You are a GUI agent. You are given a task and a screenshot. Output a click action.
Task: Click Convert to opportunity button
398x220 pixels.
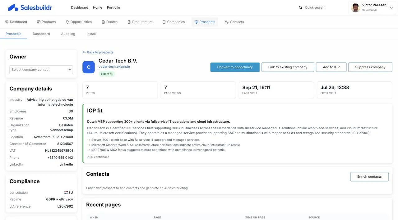[x=235, y=67]
